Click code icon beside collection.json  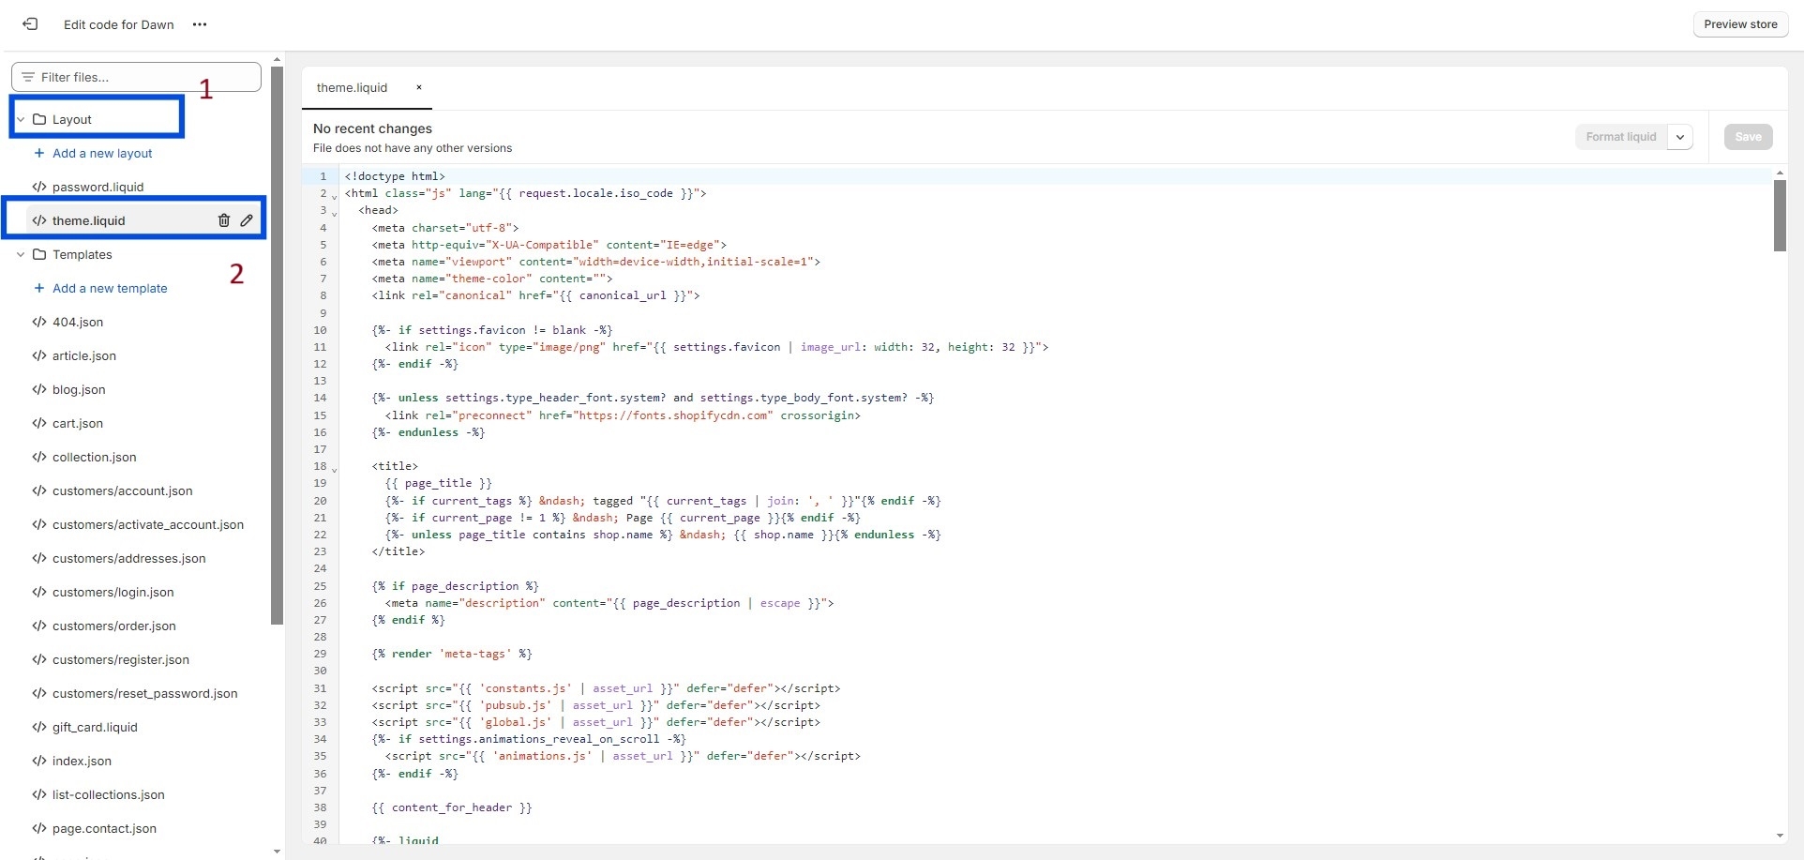pos(39,457)
